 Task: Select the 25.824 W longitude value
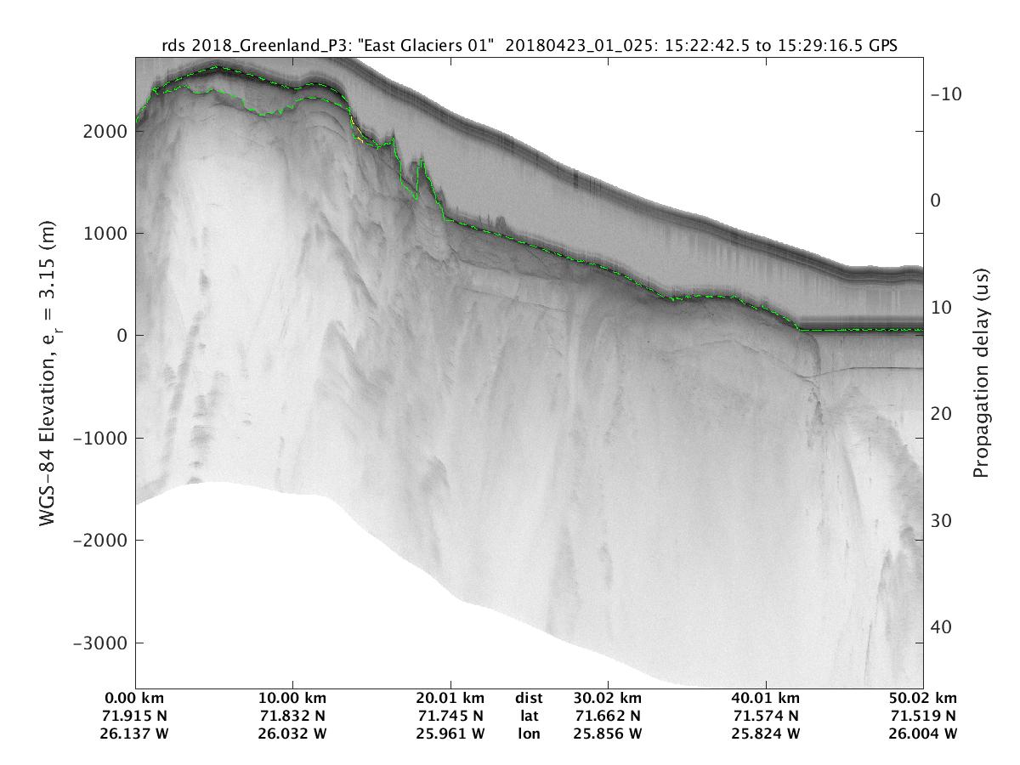coord(767,733)
